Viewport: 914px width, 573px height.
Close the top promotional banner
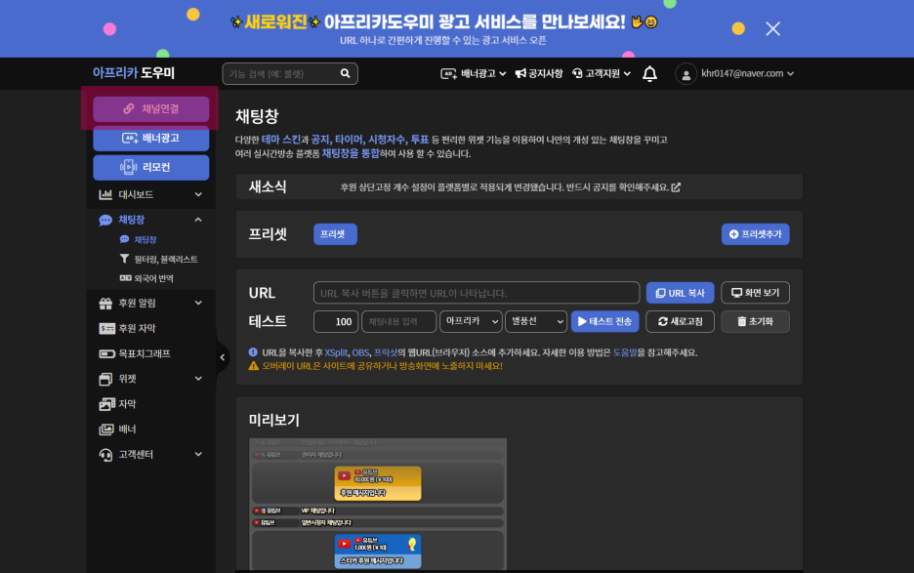772,28
